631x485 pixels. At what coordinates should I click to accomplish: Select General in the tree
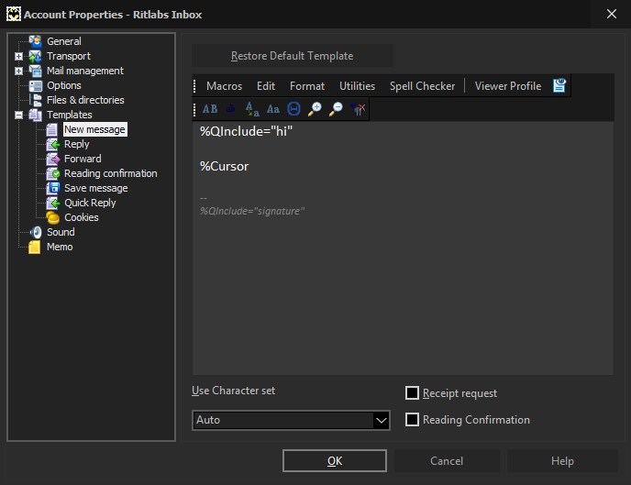pos(64,41)
